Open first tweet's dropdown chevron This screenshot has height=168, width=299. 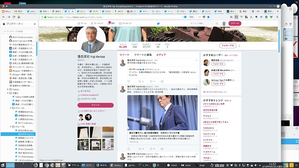tap(196, 60)
